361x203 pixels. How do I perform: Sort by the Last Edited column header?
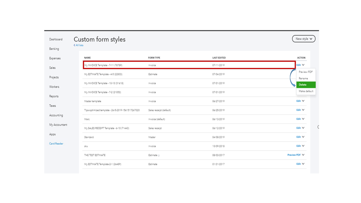click(x=219, y=58)
